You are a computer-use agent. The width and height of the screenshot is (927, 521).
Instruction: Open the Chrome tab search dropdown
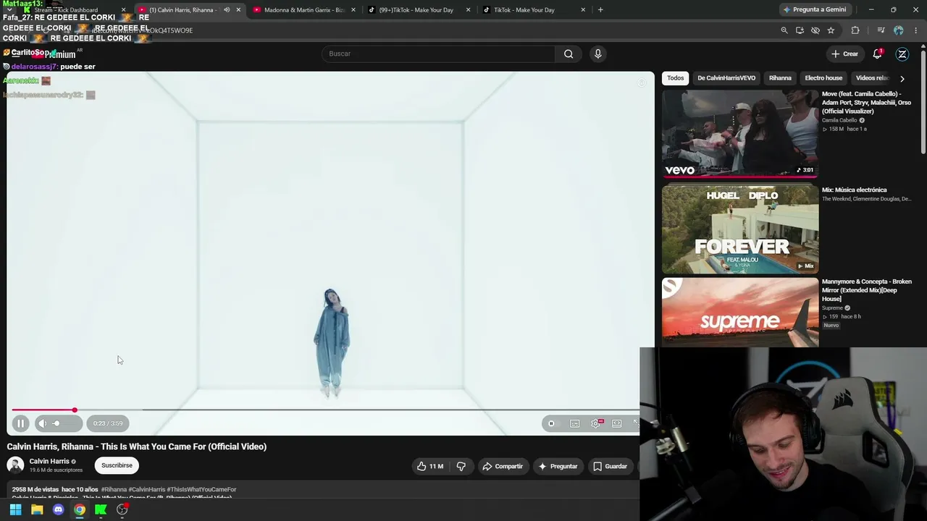pyautogui.click(x=9, y=10)
